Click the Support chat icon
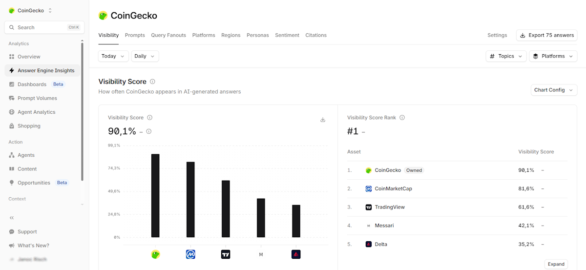Image resolution: width=586 pixels, height=270 pixels. coord(12,232)
